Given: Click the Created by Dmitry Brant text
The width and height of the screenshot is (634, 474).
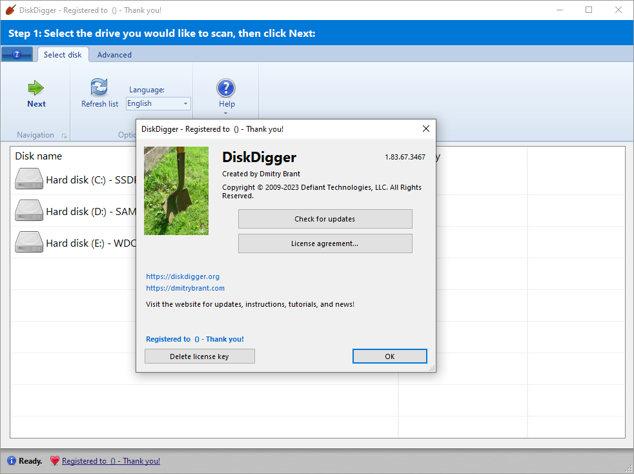Looking at the screenshot, I should tap(261, 174).
